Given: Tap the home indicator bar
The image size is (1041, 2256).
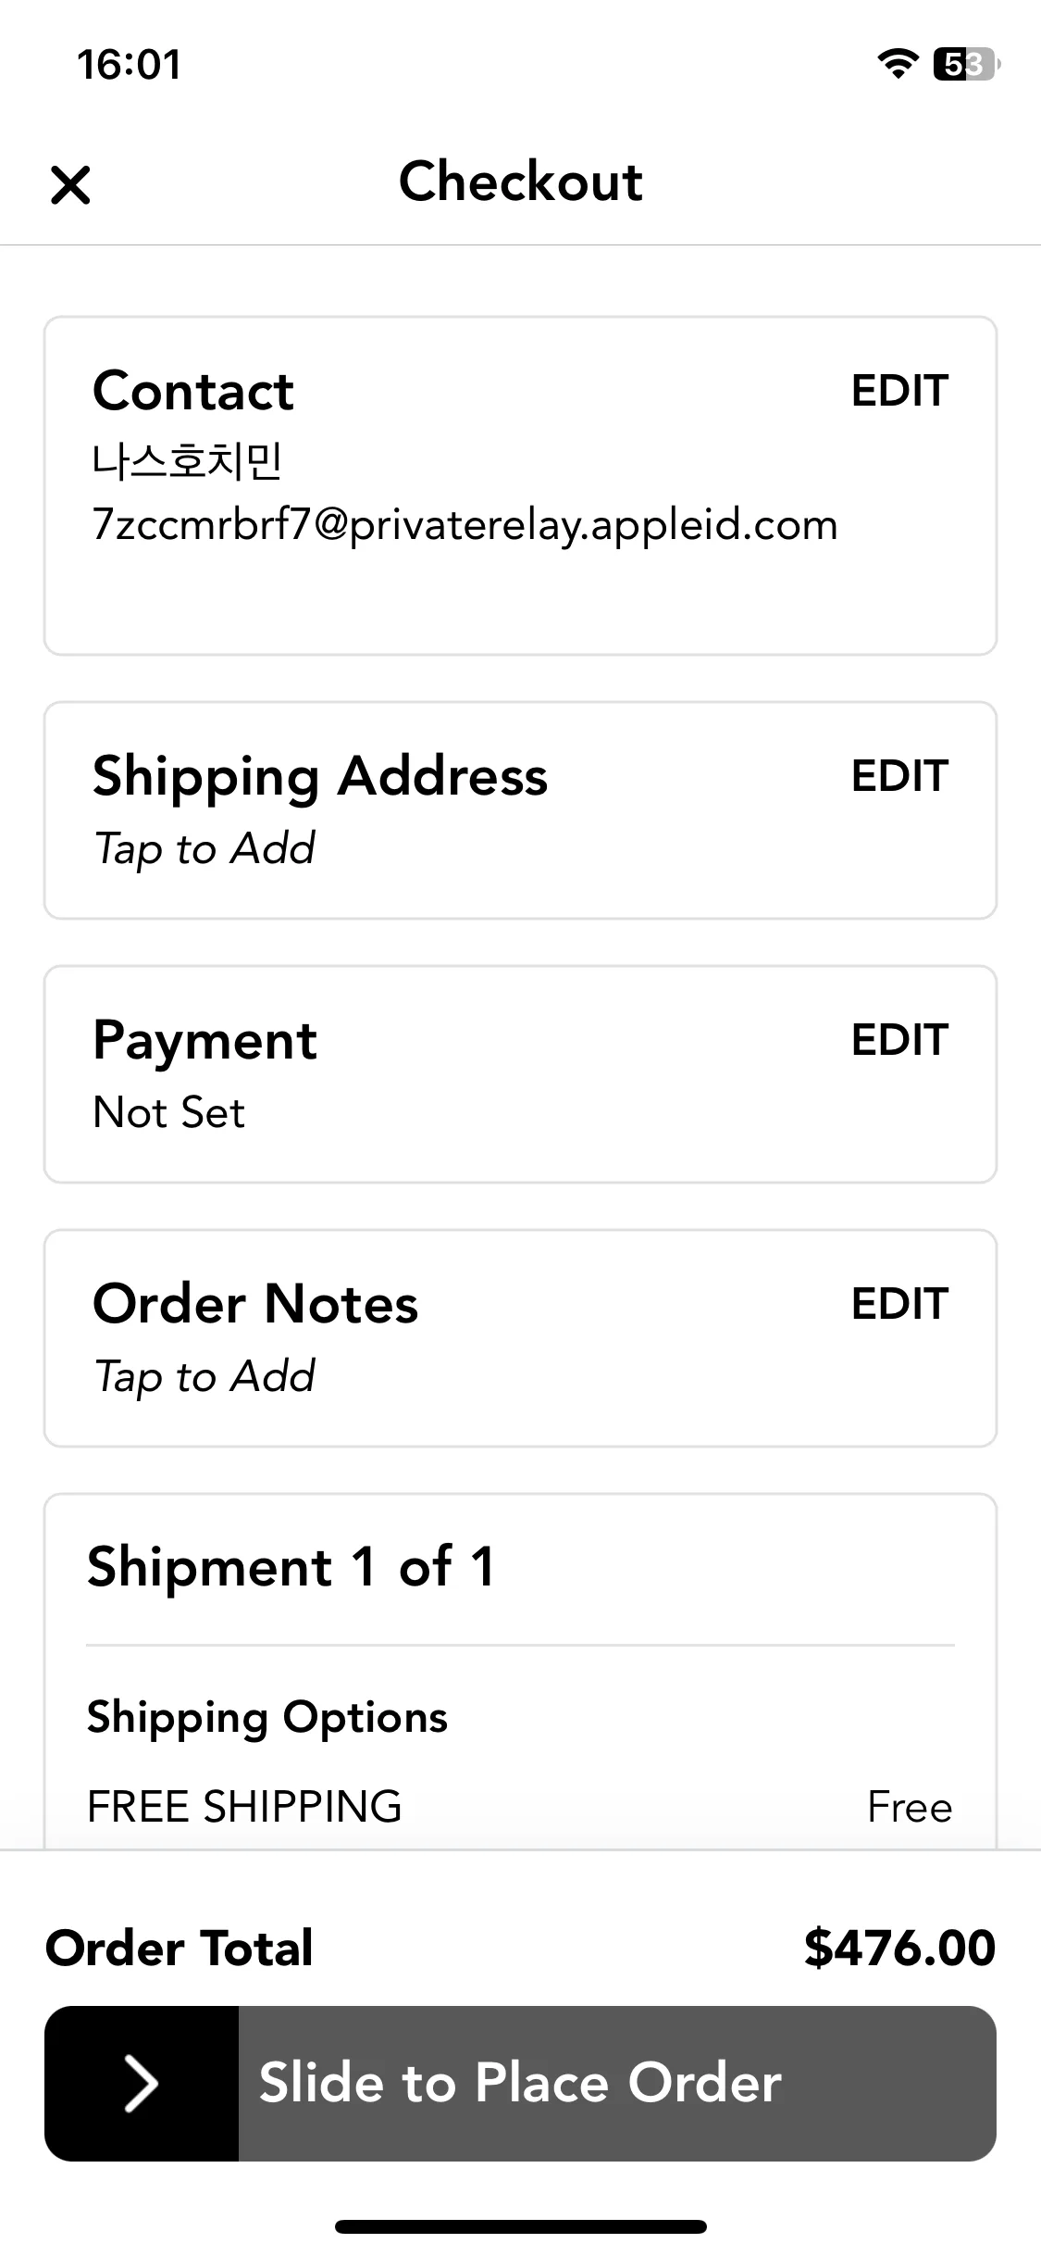Looking at the screenshot, I should point(520,2226).
